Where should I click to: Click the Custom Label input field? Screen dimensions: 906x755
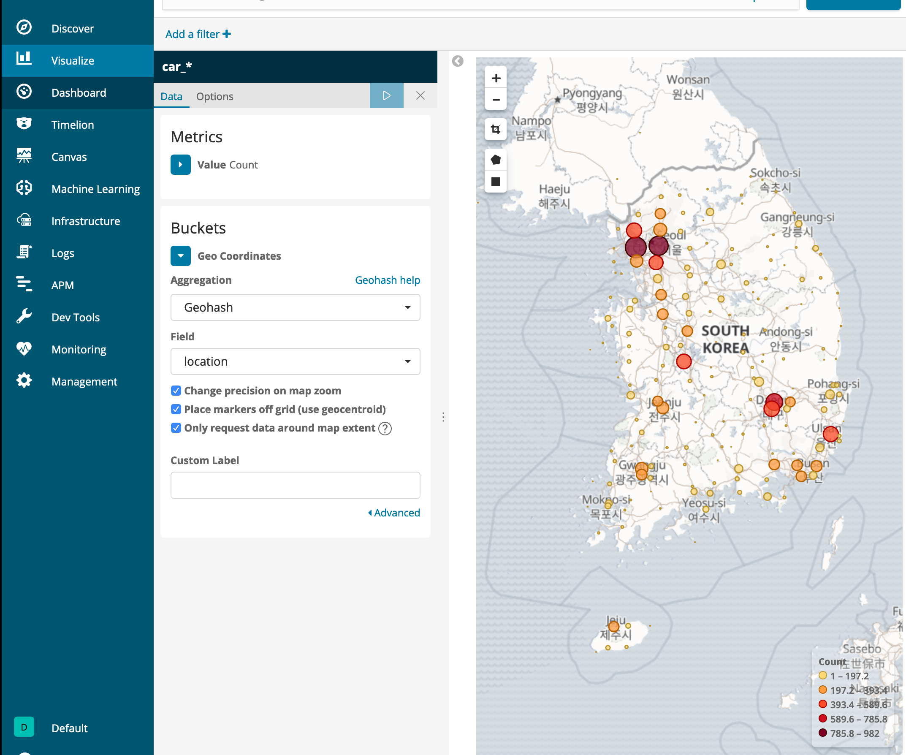[x=295, y=485]
